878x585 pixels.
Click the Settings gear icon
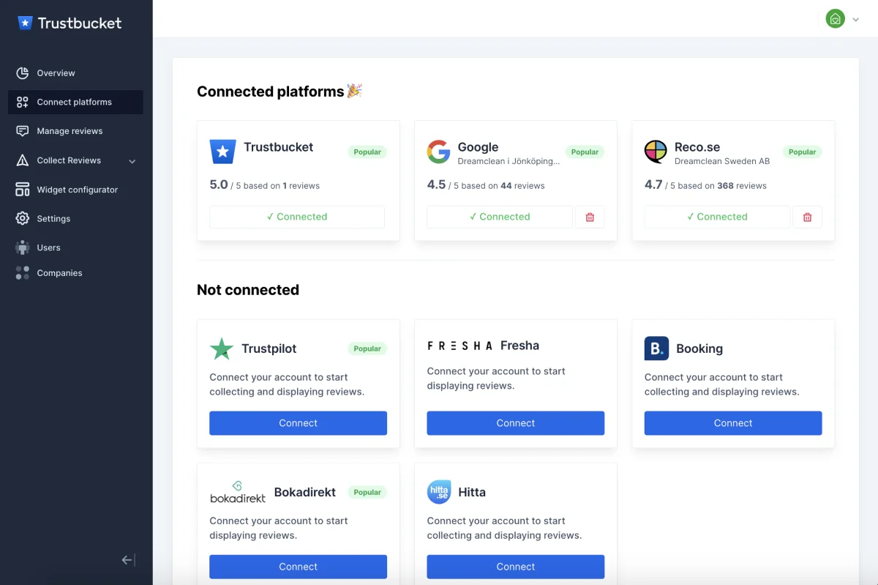(x=23, y=218)
